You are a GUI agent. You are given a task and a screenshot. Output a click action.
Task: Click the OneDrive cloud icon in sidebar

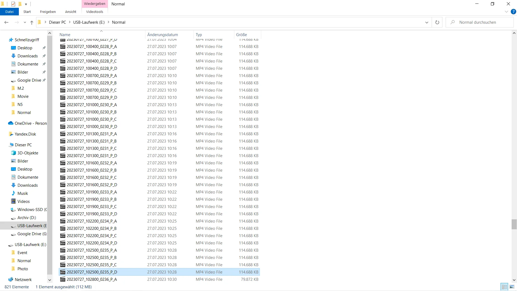(x=11, y=123)
